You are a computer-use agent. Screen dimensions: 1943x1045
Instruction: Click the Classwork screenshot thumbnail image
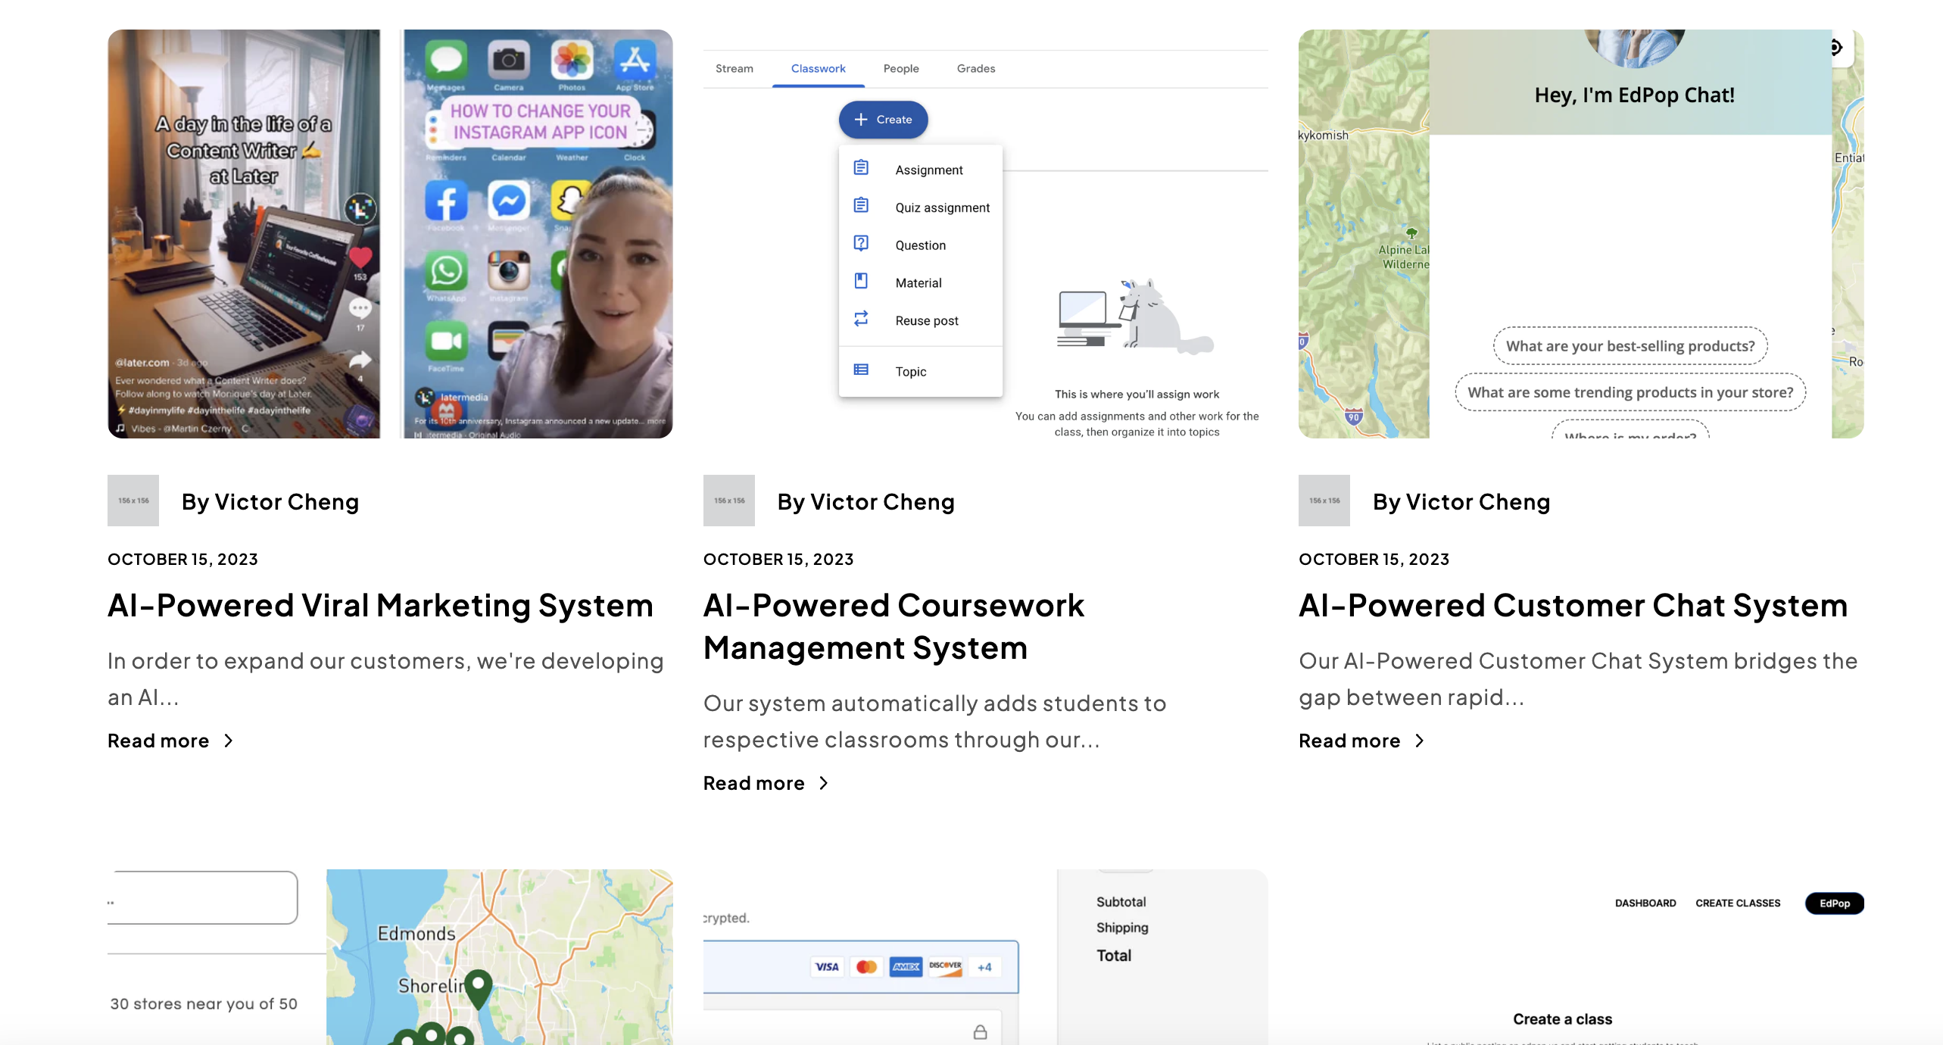[985, 234]
